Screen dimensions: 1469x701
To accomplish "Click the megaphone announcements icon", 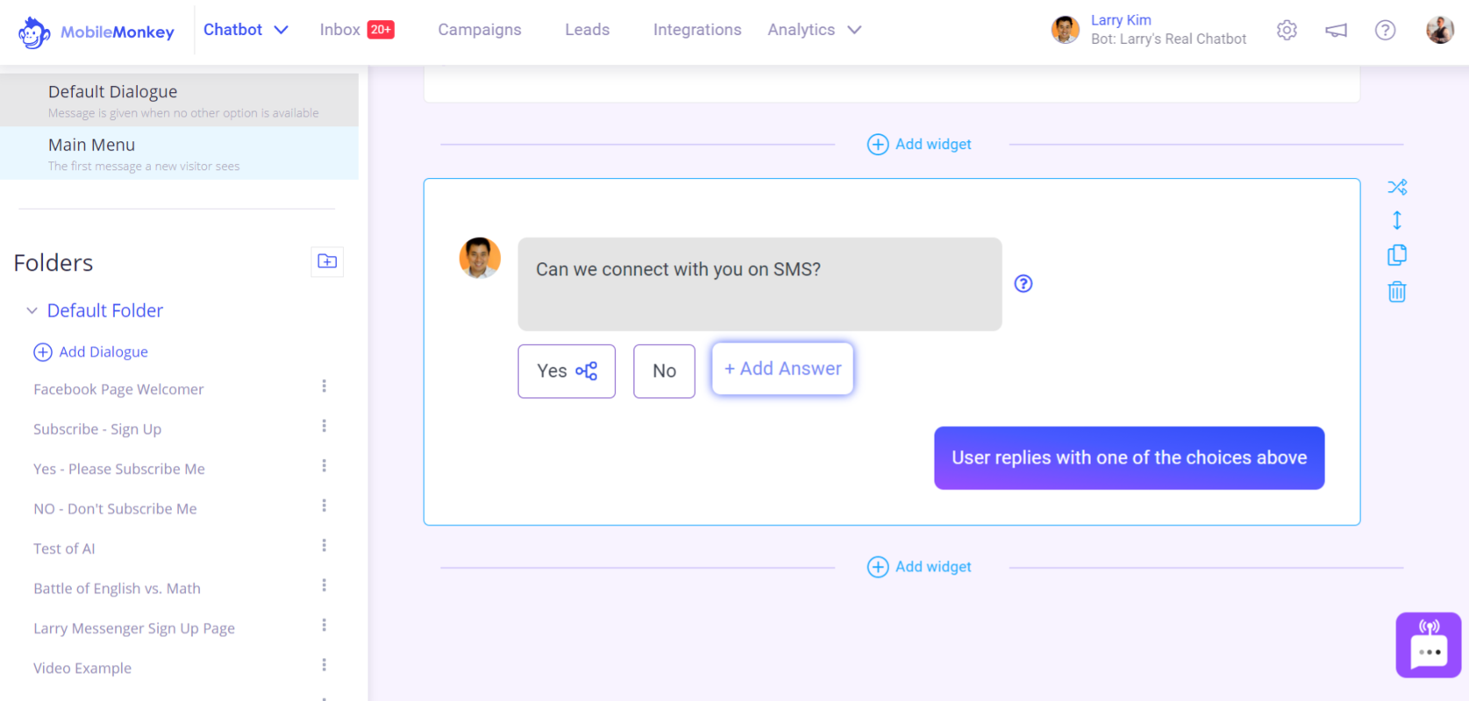I will tap(1336, 29).
